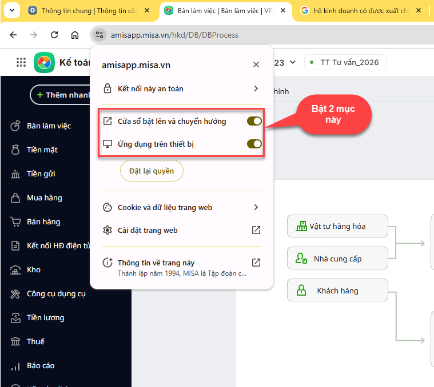Expand Kết nối này an toàn details

point(256,88)
